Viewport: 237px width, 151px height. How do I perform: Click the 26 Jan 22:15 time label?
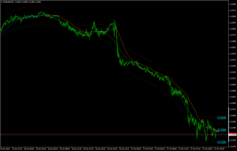tap(124, 149)
